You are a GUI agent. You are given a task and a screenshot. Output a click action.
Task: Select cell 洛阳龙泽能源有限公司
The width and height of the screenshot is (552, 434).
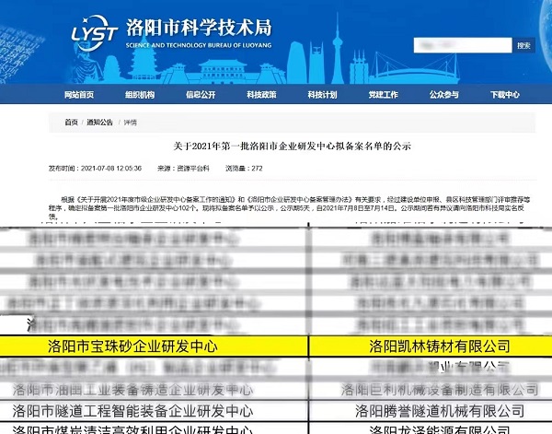[431, 428]
